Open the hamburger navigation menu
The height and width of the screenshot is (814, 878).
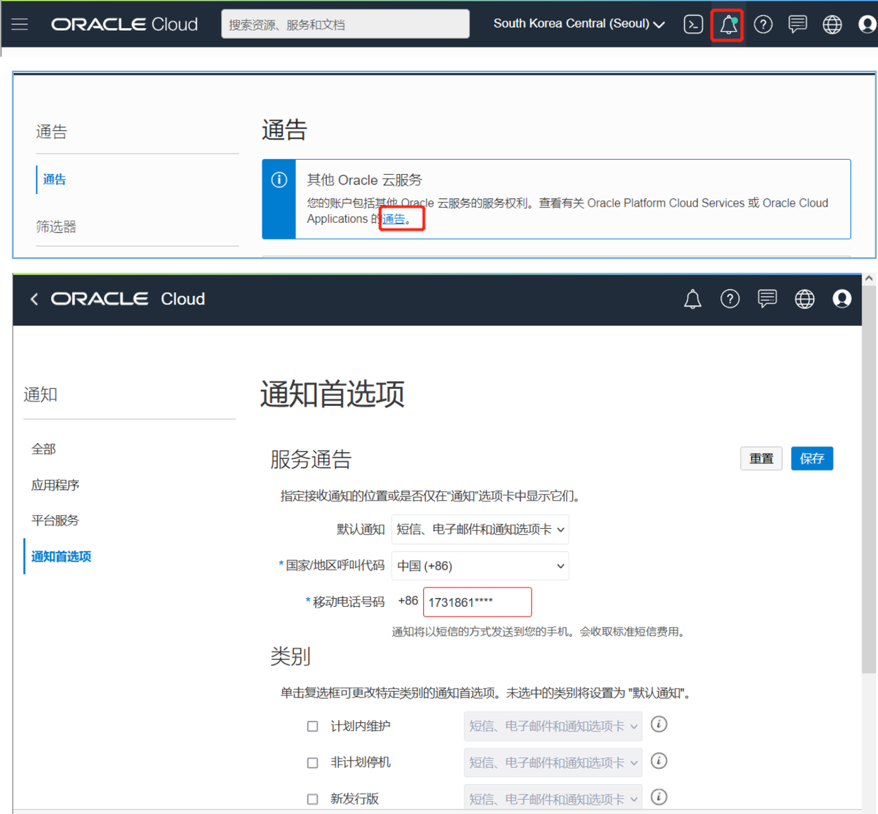(20, 24)
